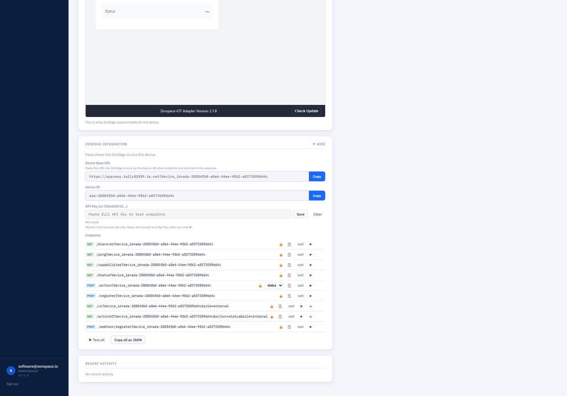The height and width of the screenshot is (396, 567).
Task: Open the status dropdown on /action row
Action: click(x=274, y=286)
